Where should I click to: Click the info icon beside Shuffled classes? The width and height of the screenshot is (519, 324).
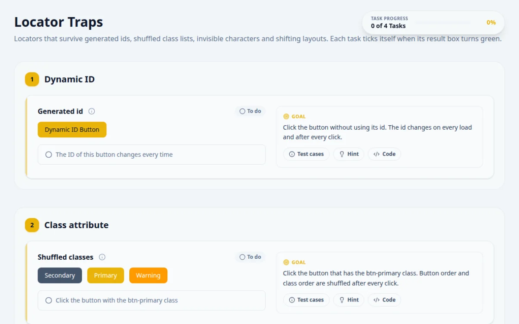[102, 257]
